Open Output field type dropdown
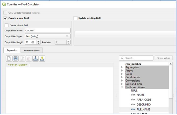 coord(48,36)
